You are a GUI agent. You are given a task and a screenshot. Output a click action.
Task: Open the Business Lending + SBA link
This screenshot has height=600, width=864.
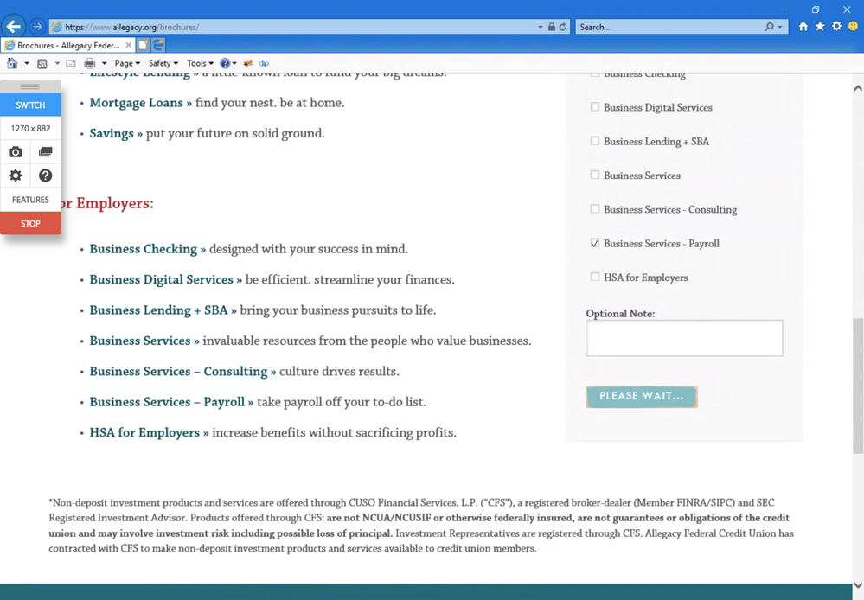(x=158, y=310)
